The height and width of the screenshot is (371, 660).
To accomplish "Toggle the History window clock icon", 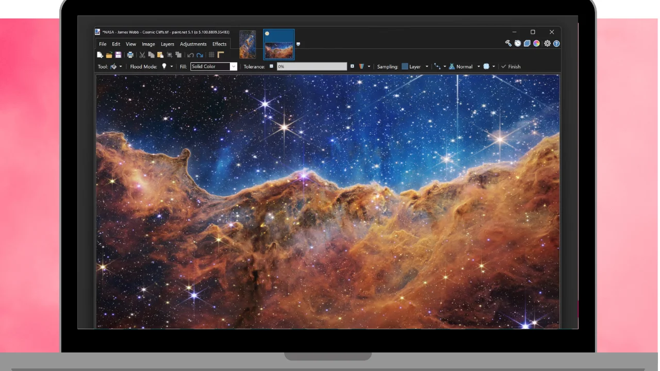I will pos(518,44).
